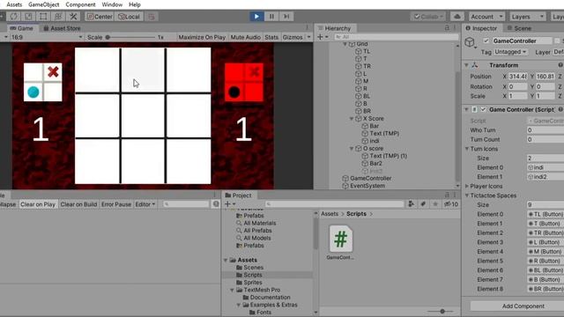This screenshot has width=564, height=317.
Task: Toggle the Stats overlay button
Action: [x=271, y=37]
